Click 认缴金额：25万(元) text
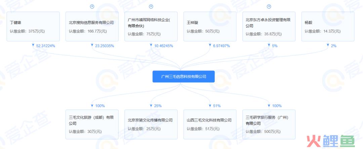Image resolution: width=363 pixels, height=149 pixels. tap(144, 129)
